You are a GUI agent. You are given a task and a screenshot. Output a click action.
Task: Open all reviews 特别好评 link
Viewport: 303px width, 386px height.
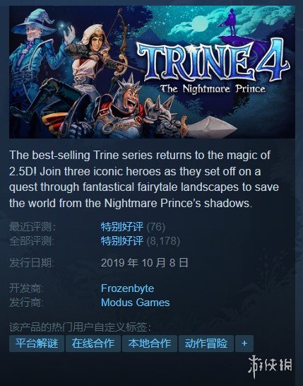click(x=122, y=241)
